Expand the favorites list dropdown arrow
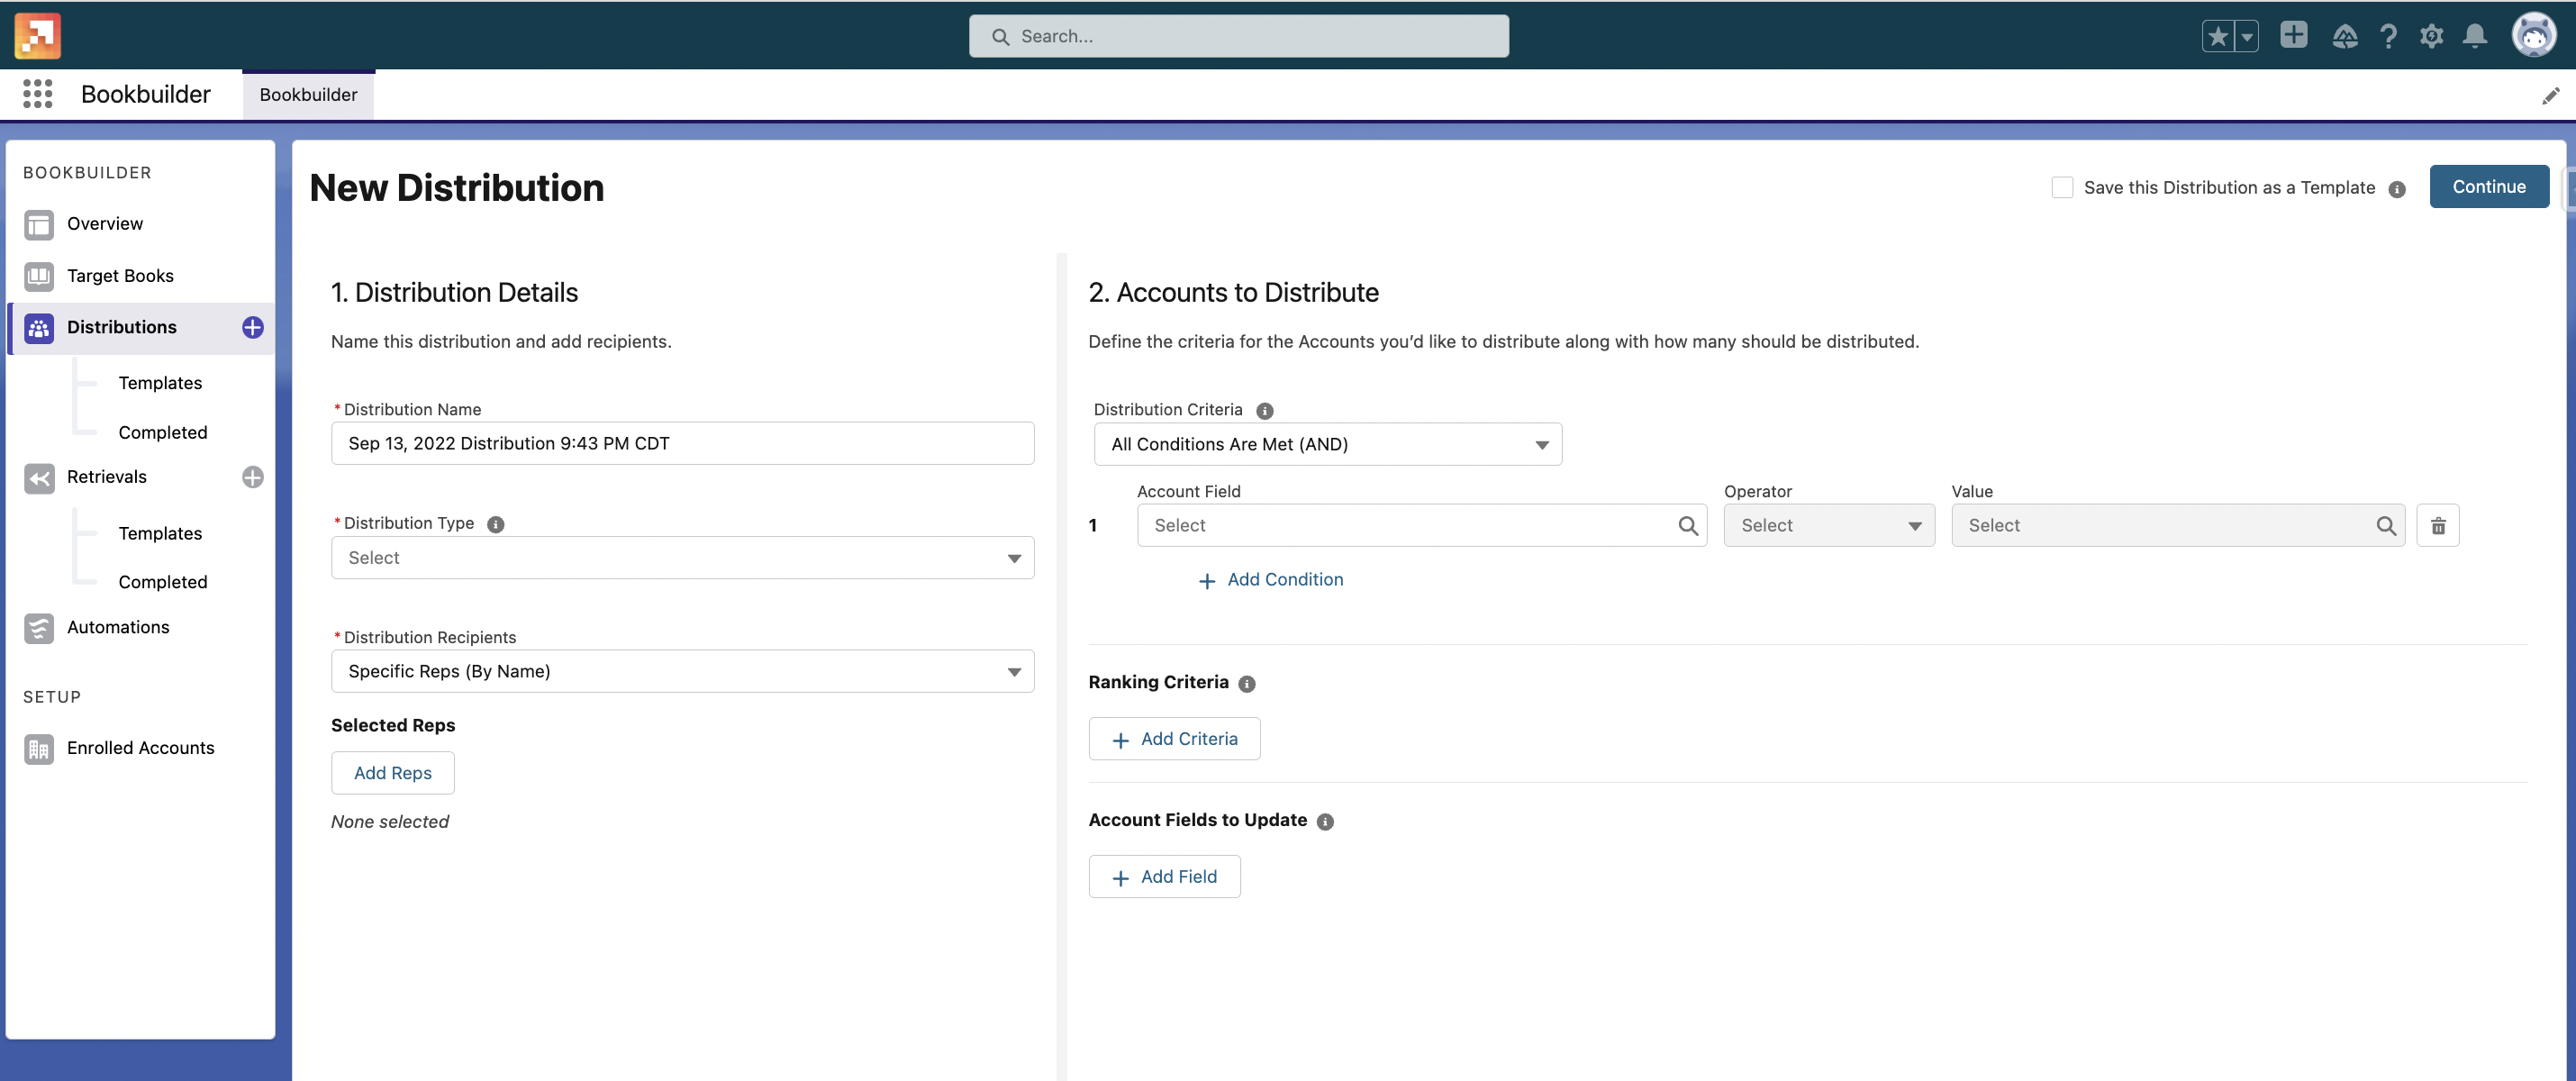The image size is (2576, 1081). click(x=2246, y=36)
